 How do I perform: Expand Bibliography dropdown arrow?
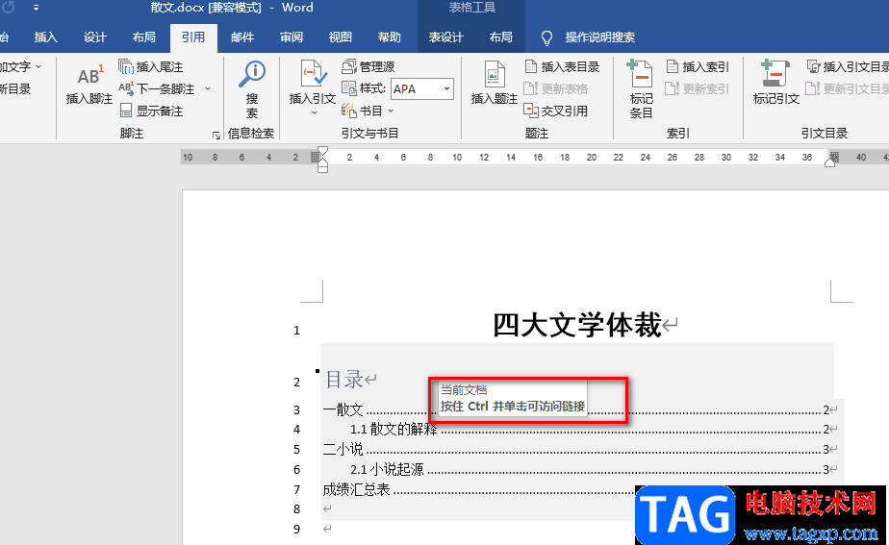[x=391, y=111]
